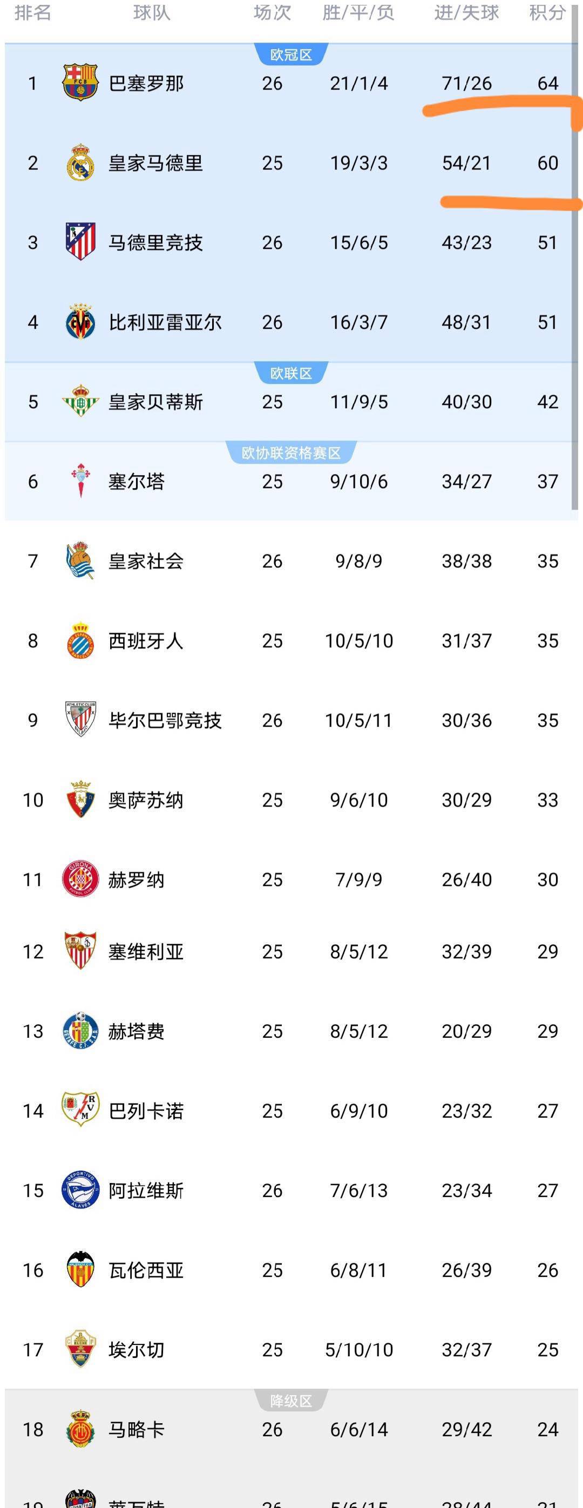
Task: Click the Celta Vigo (塞尔塔) crest icon
Action: 81,481
